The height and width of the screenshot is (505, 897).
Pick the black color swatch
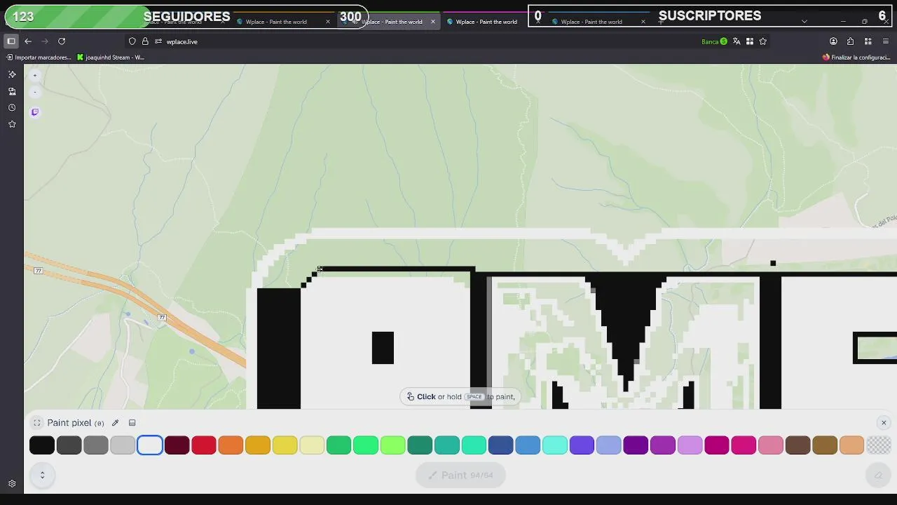point(42,445)
